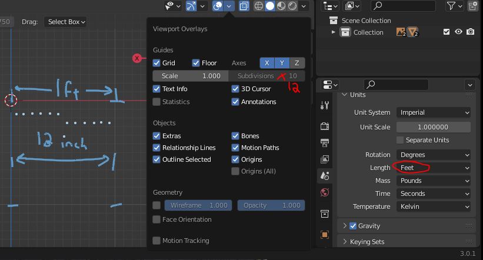Expand the Collection tree item
The height and width of the screenshot is (260, 483).
tap(333, 32)
